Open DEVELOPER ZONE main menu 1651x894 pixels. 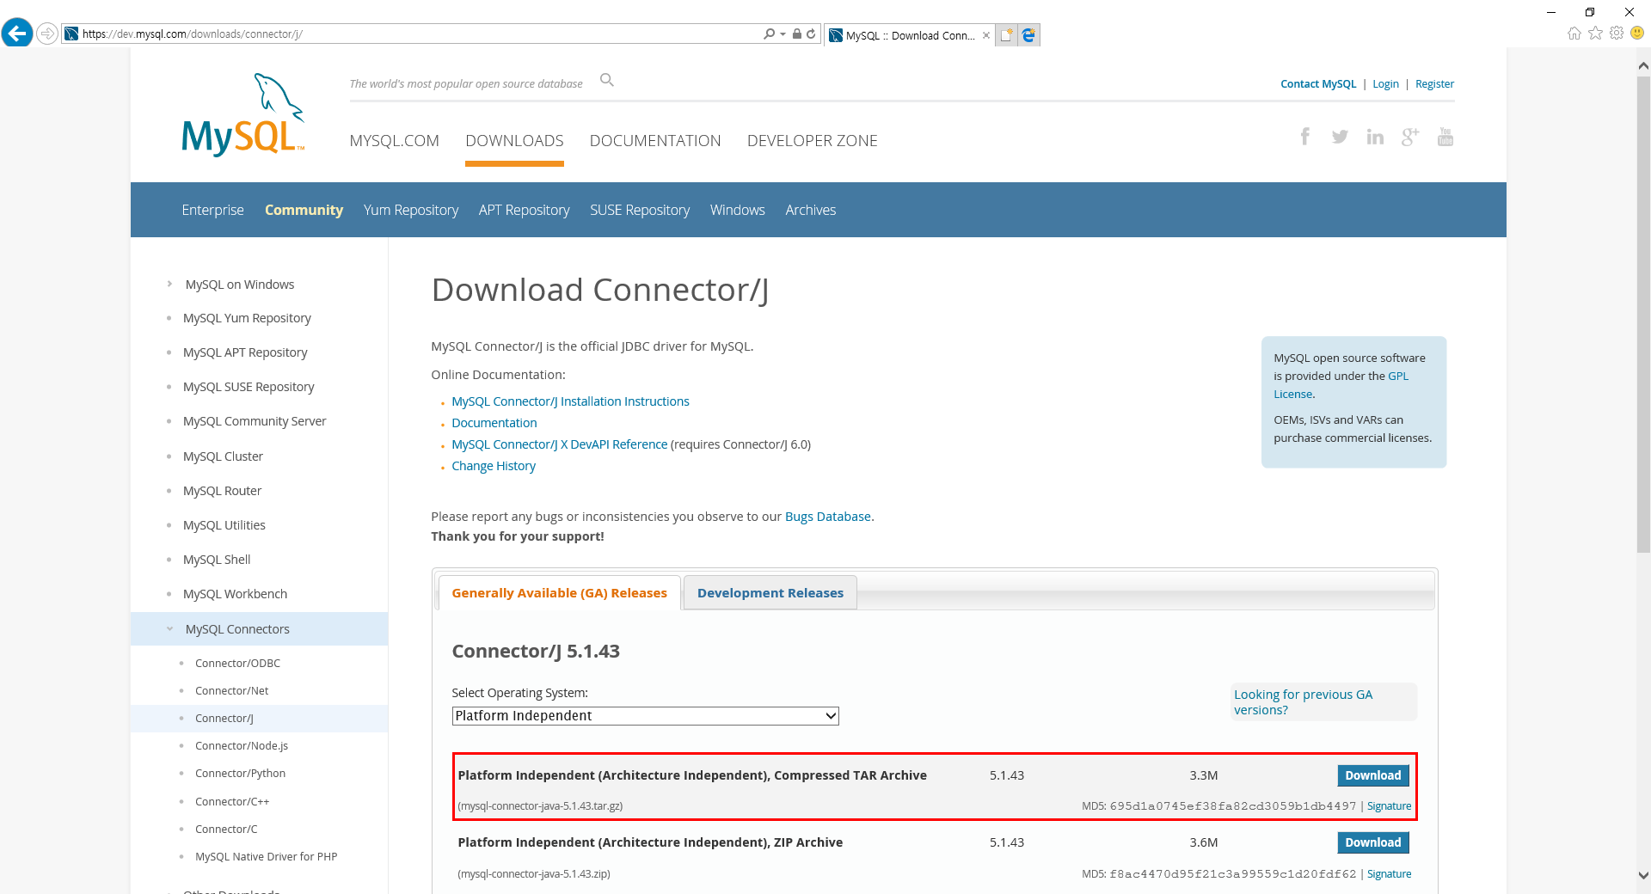pyautogui.click(x=813, y=140)
